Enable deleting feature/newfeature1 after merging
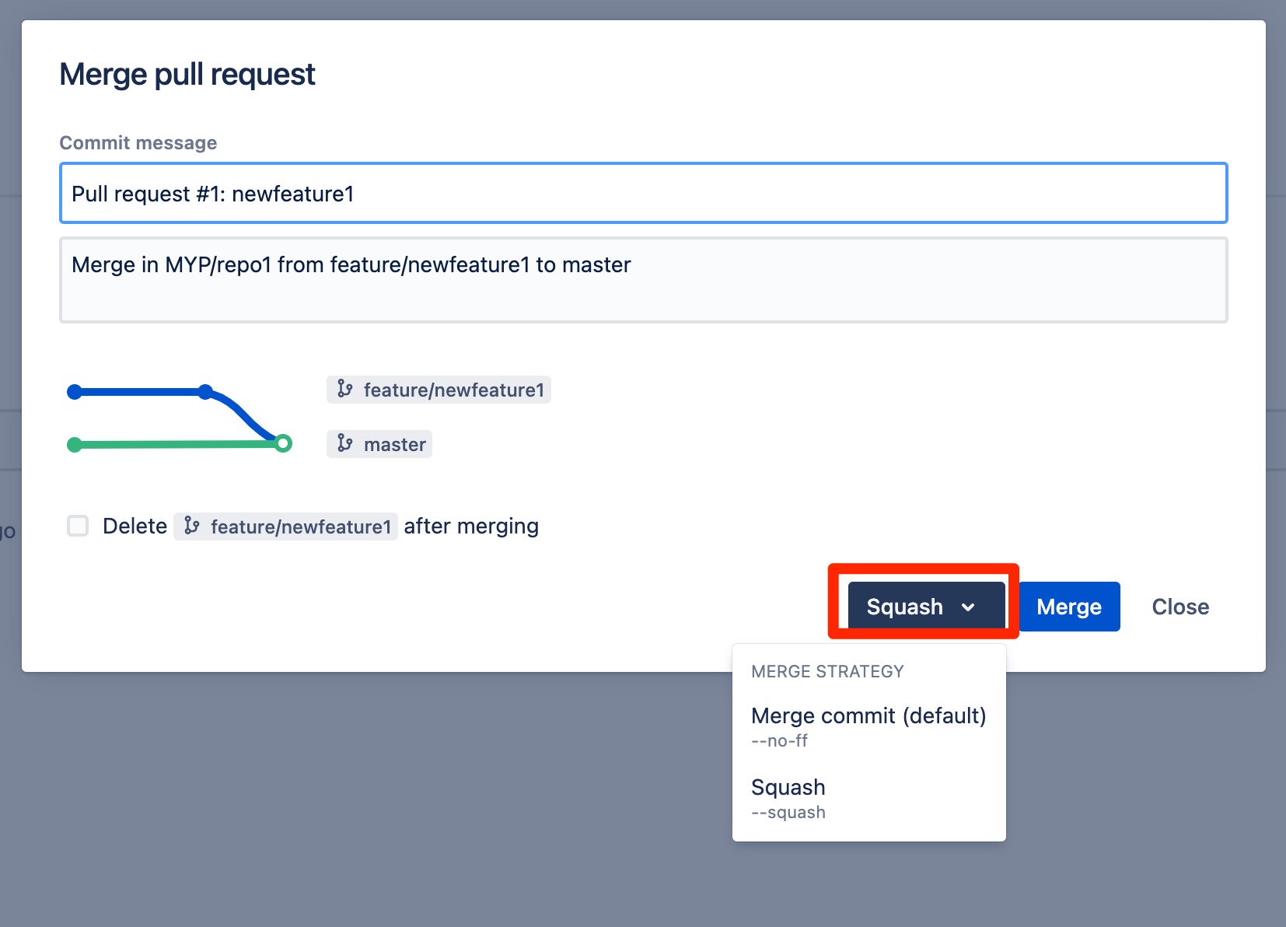The width and height of the screenshot is (1286, 927). tap(78, 526)
